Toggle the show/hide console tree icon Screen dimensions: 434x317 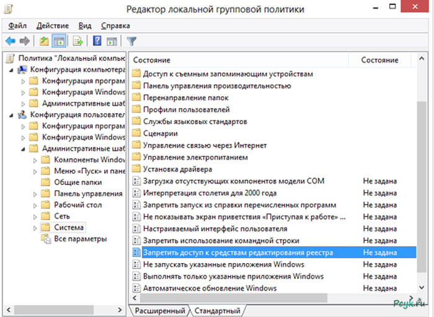pyautogui.click(x=59, y=42)
